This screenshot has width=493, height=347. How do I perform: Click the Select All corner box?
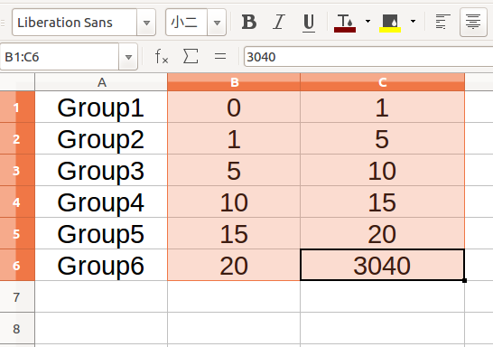[x=17, y=82]
